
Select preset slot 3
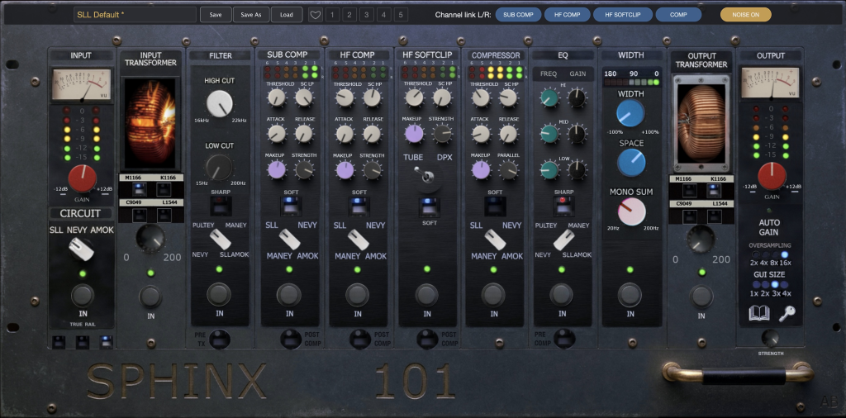(x=366, y=15)
